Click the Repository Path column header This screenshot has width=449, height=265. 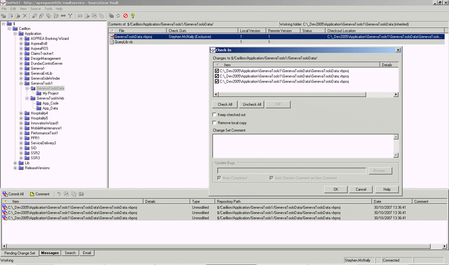293,202
